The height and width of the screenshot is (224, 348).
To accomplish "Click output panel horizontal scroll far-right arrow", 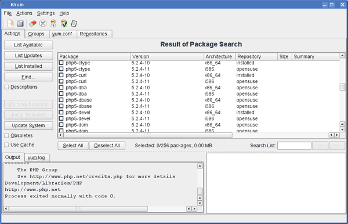I will pos(194,209).
